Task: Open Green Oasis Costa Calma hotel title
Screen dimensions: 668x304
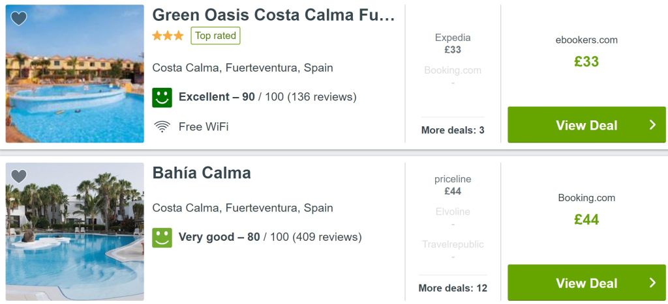Action: click(x=273, y=15)
